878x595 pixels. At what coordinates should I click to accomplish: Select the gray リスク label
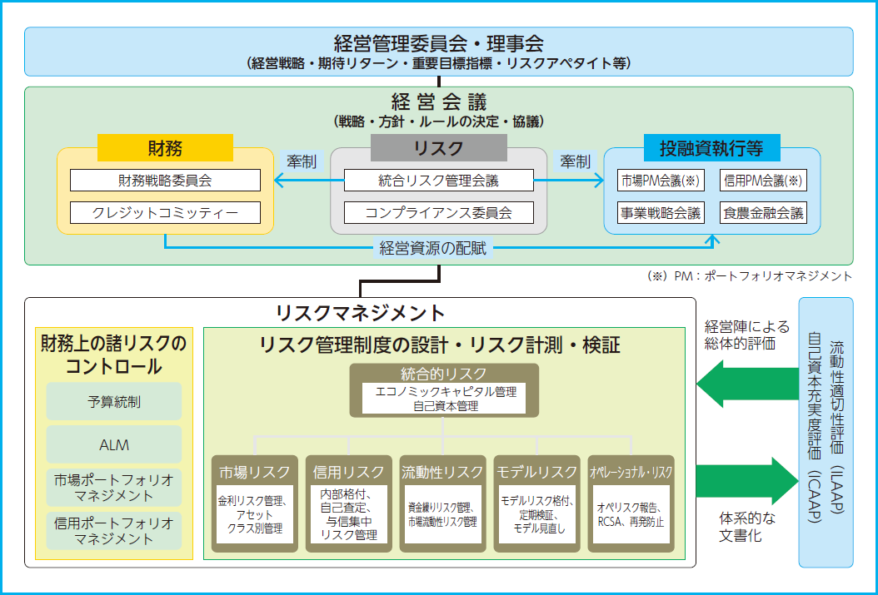click(438, 147)
